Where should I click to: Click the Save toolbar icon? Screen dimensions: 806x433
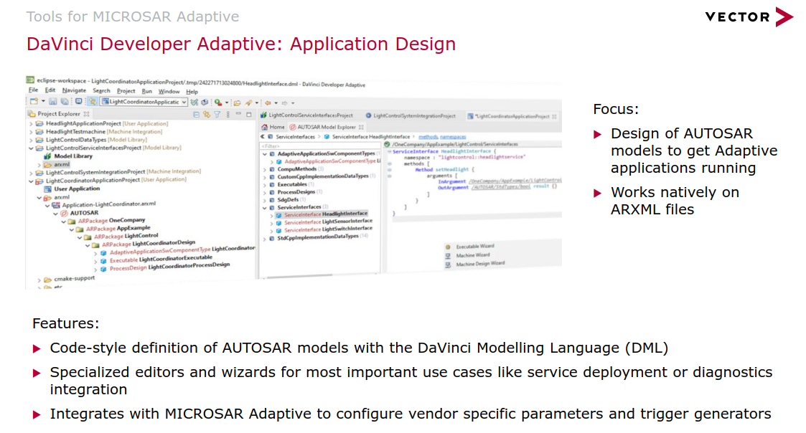pos(53,102)
